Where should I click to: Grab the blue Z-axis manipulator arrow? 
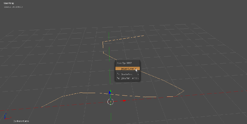tap(110, 92)
